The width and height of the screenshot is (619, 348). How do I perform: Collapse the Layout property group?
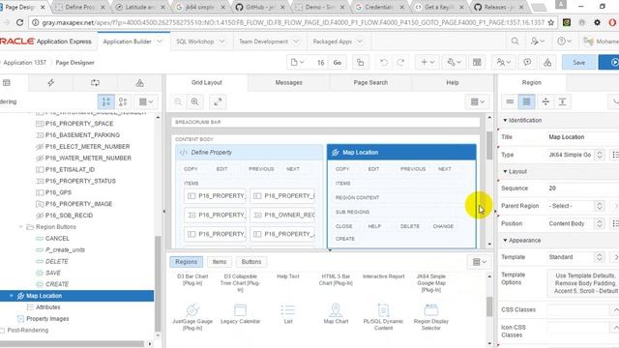pyautogui.click(x=505, y=172)
